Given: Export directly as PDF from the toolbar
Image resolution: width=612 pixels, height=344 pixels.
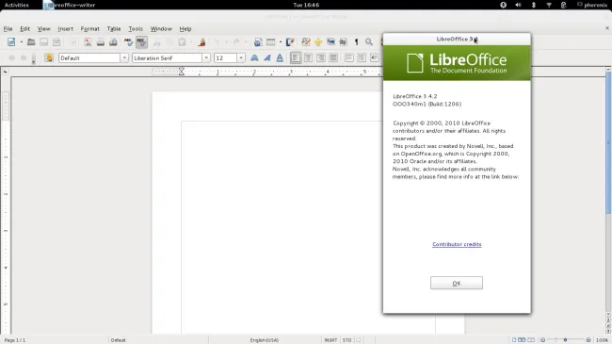Looking at the screenshot, I should click(x=88, y=41).
